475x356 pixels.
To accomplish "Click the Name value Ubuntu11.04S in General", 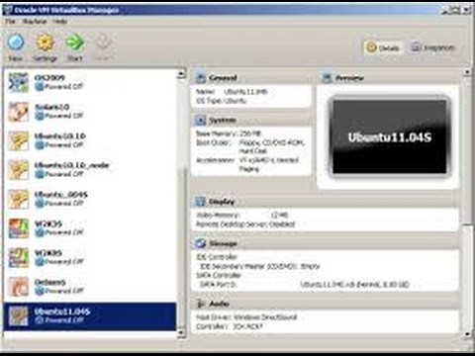I will tap(245, 92).
